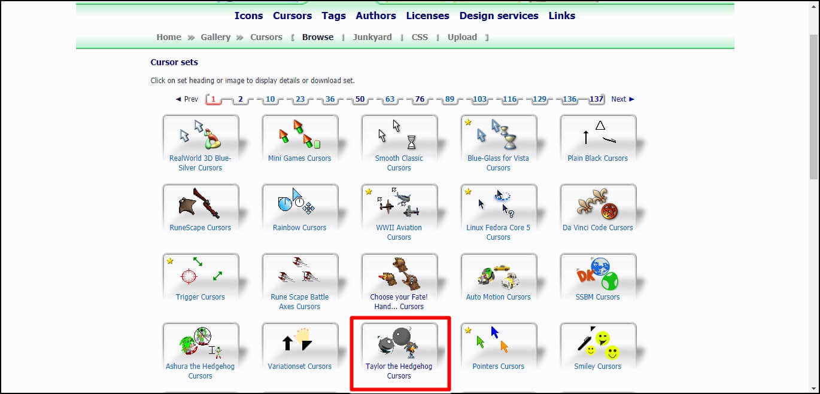Viewport: 820px width, 394px height.
Task: Go to page 23
Action: (300, 99)
